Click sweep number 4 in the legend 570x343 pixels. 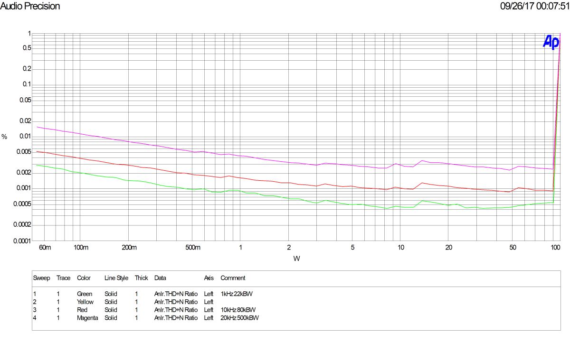[35, 317]
